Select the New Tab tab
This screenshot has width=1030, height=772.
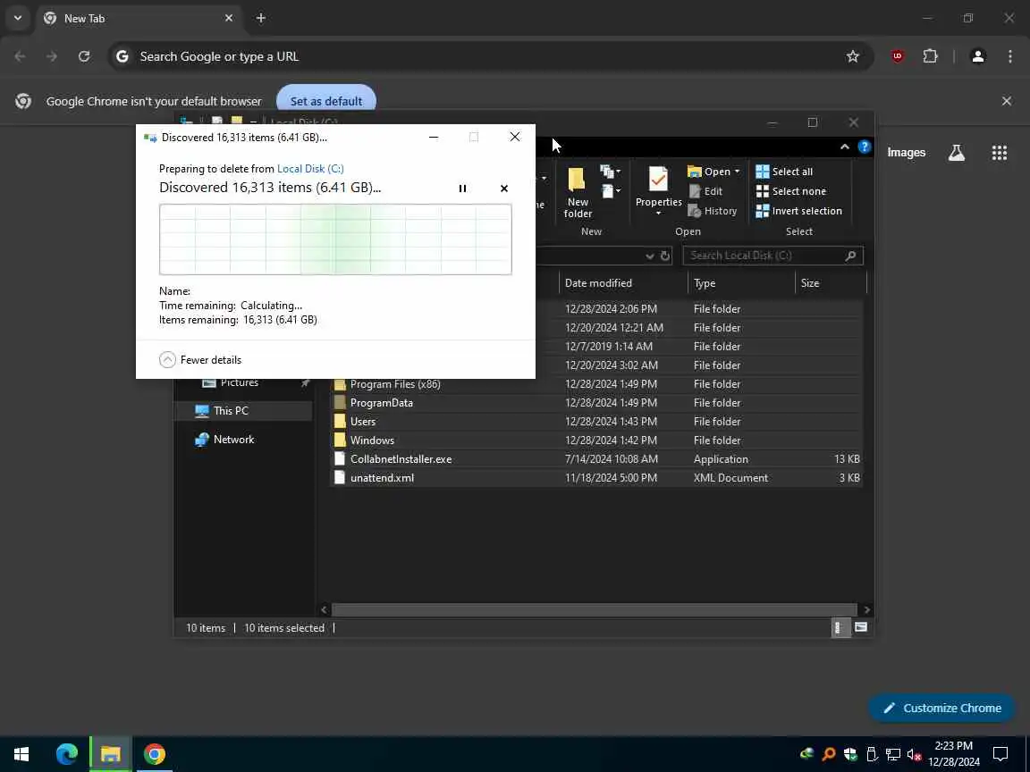[x=138, y=19]
